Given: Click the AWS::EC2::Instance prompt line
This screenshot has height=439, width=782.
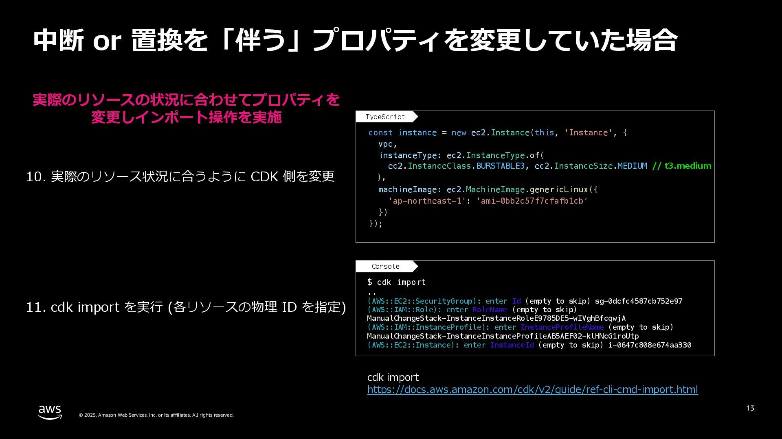Looking at the screenshot, I should pos(529,345).
